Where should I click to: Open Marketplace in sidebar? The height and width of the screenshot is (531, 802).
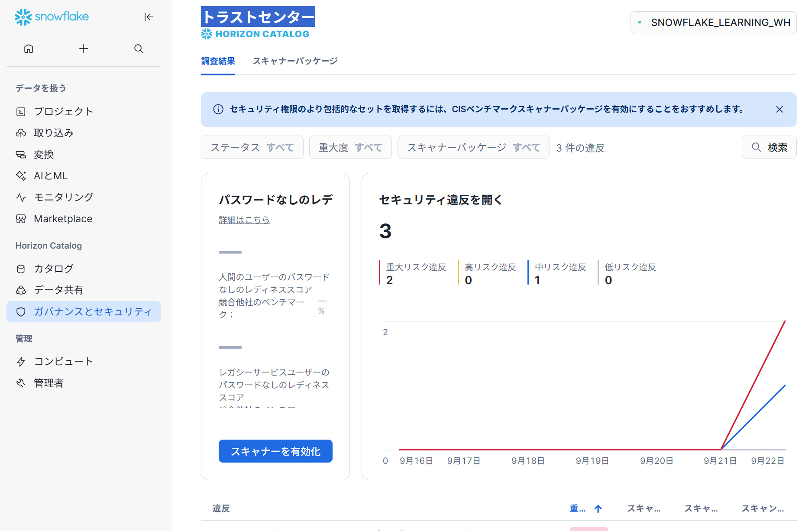pyautogui.click(x=84, y=219)
